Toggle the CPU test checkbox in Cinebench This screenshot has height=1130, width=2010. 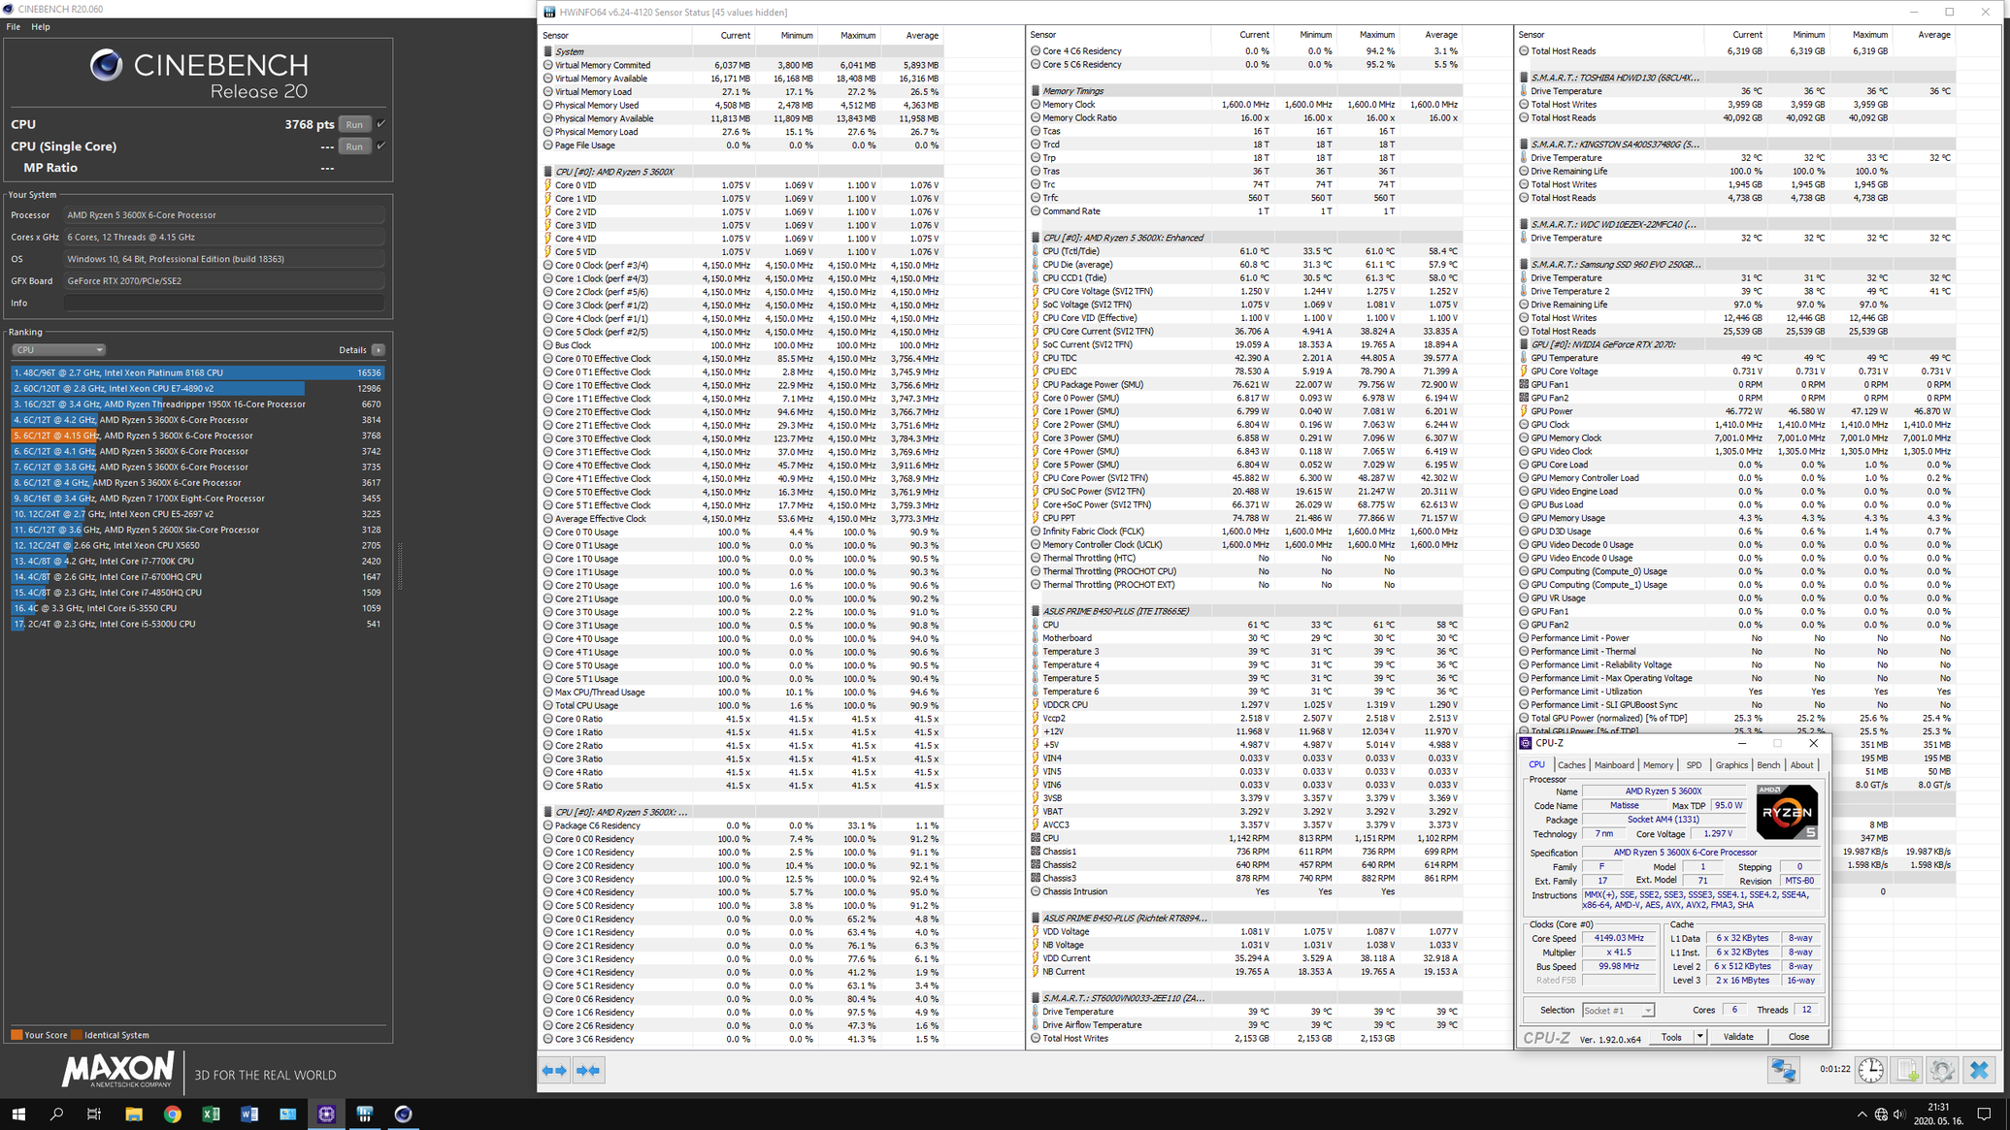(x=381, y=124)
